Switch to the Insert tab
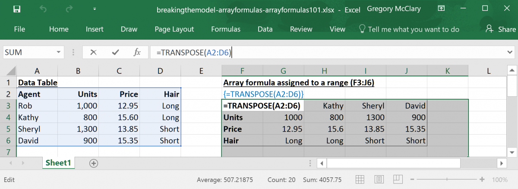Screen dimensions: 518x189 coord(95,29)
